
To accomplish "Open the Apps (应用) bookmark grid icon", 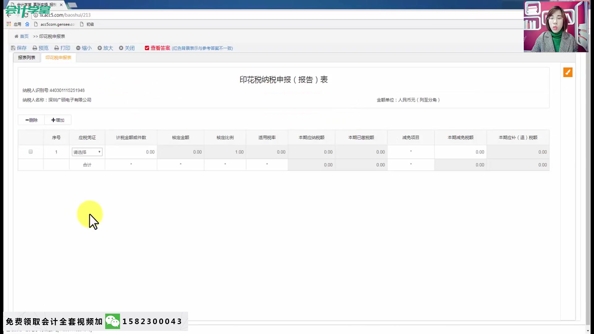I will pos(9,24).
